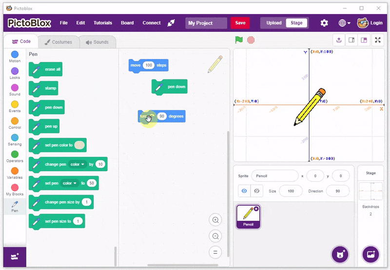Hide the sprite with the crossed-eye icon

tap(256, 191)
